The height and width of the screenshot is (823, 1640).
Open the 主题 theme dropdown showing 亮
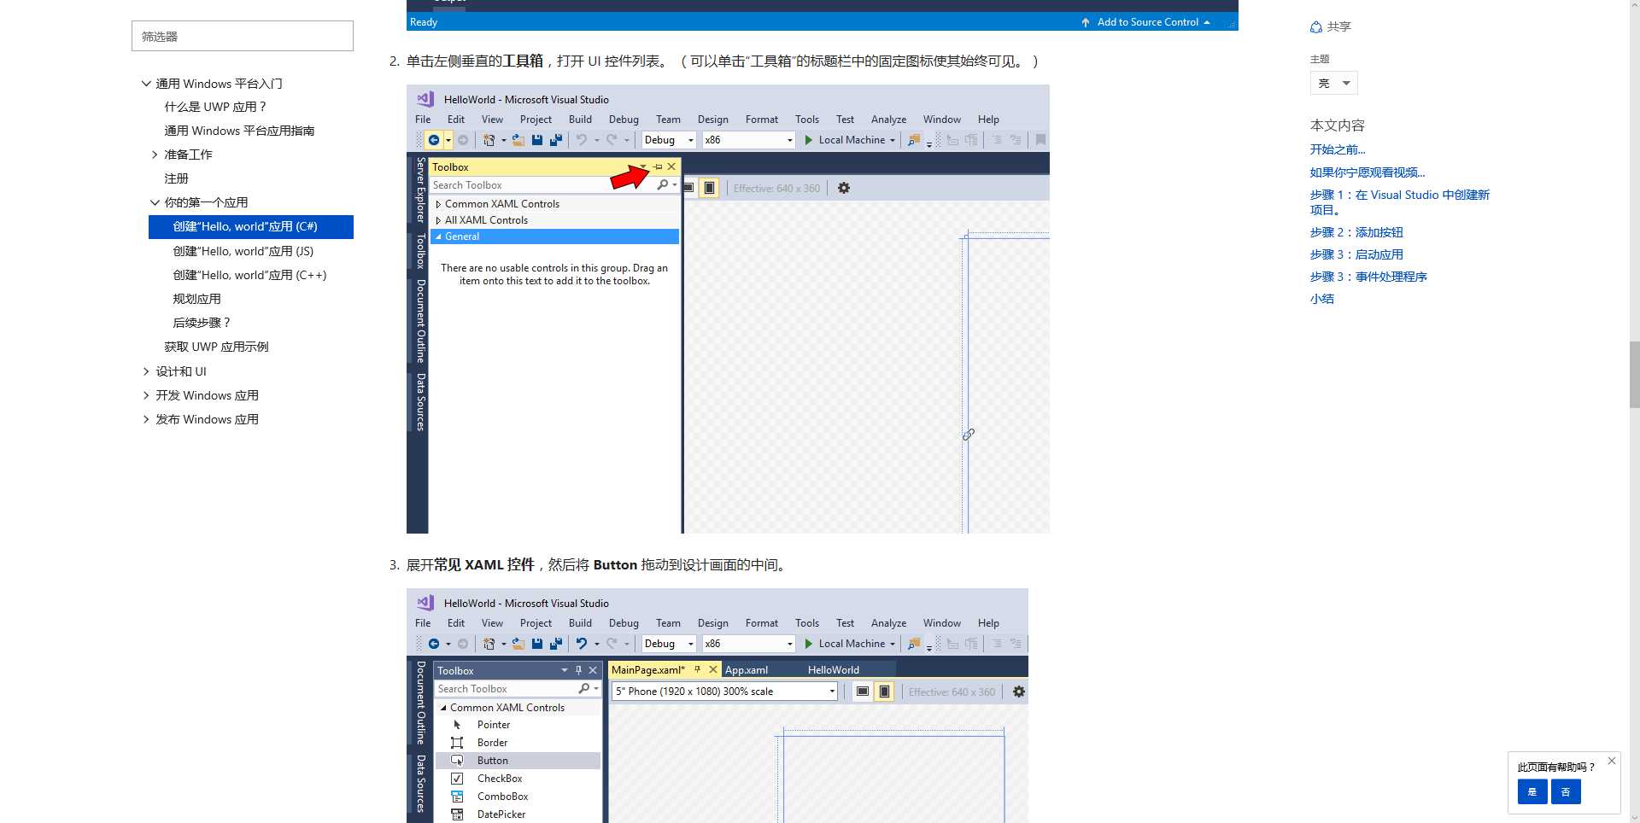(1333, 83)
